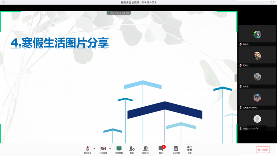Select default gray avatar of last participant
Viewport: 277px width, 156px height.
257,119
